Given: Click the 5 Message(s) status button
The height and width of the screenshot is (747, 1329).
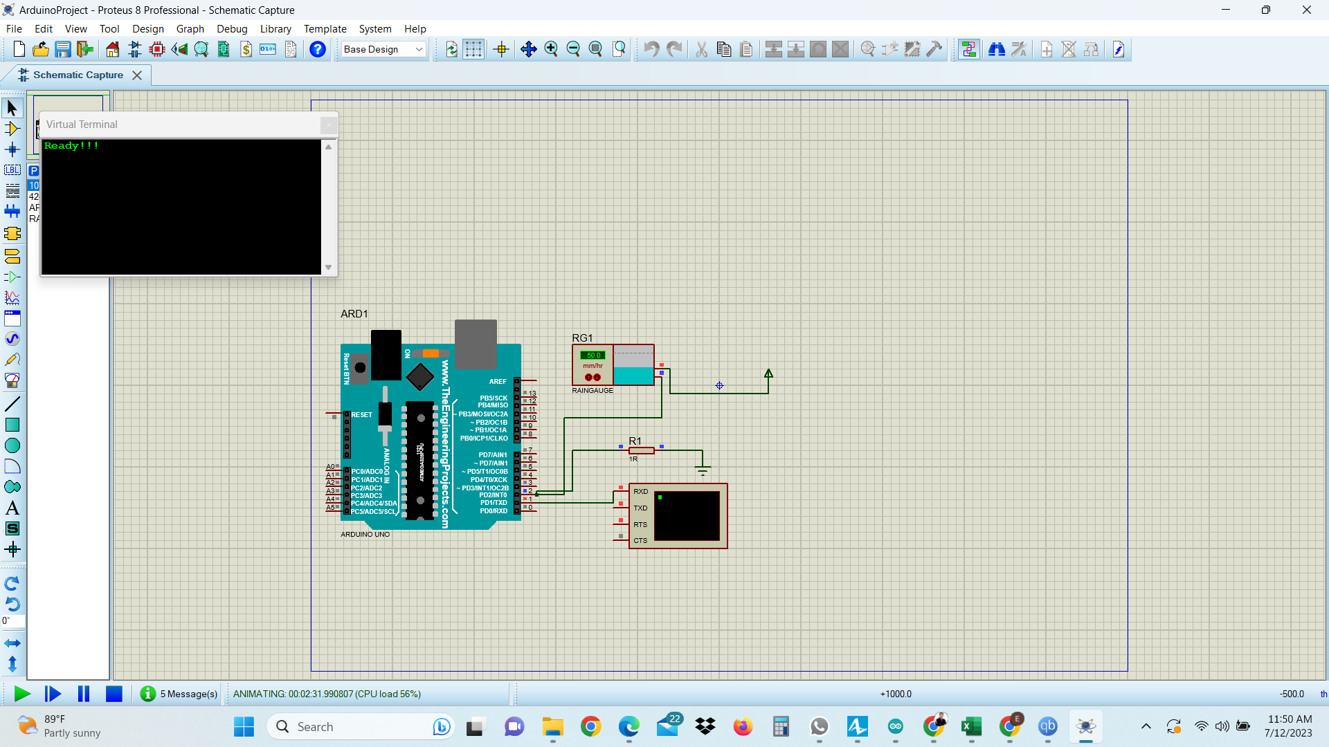Looking at the screenshot, I should point(179,694).
